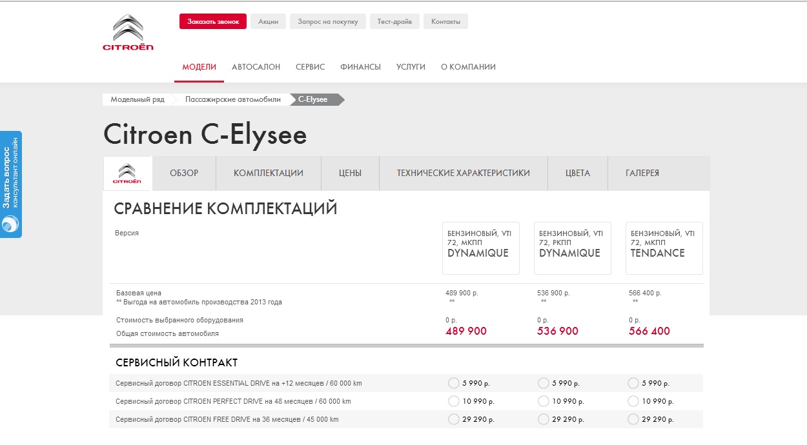
Task: Open the СЕРВИС menu item
Action: pos(310,67)
